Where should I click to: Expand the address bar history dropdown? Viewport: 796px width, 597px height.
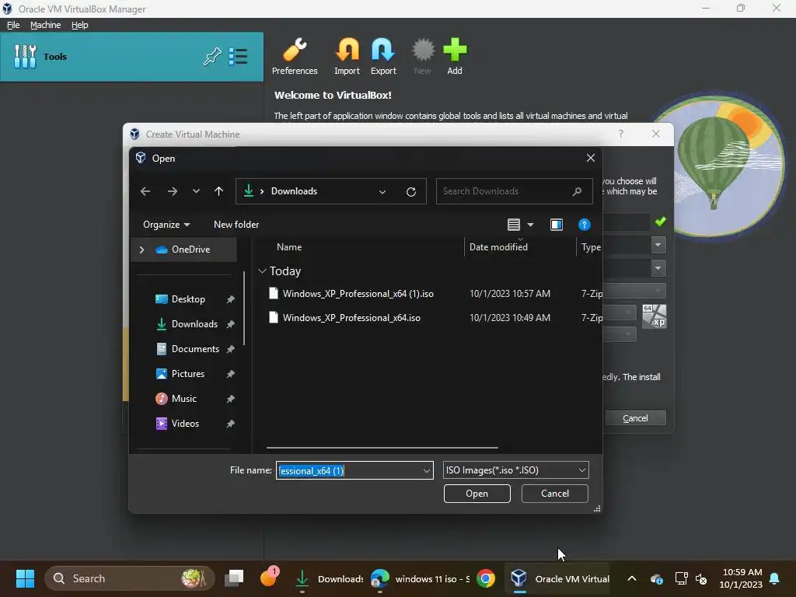(382, 191)
